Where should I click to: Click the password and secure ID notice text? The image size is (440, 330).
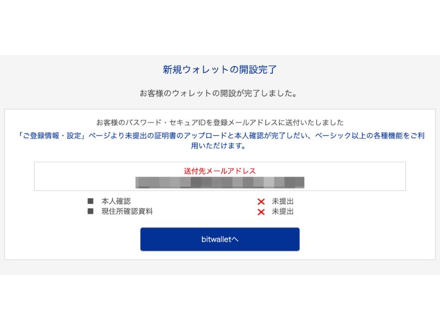click(x=220, y=121)
